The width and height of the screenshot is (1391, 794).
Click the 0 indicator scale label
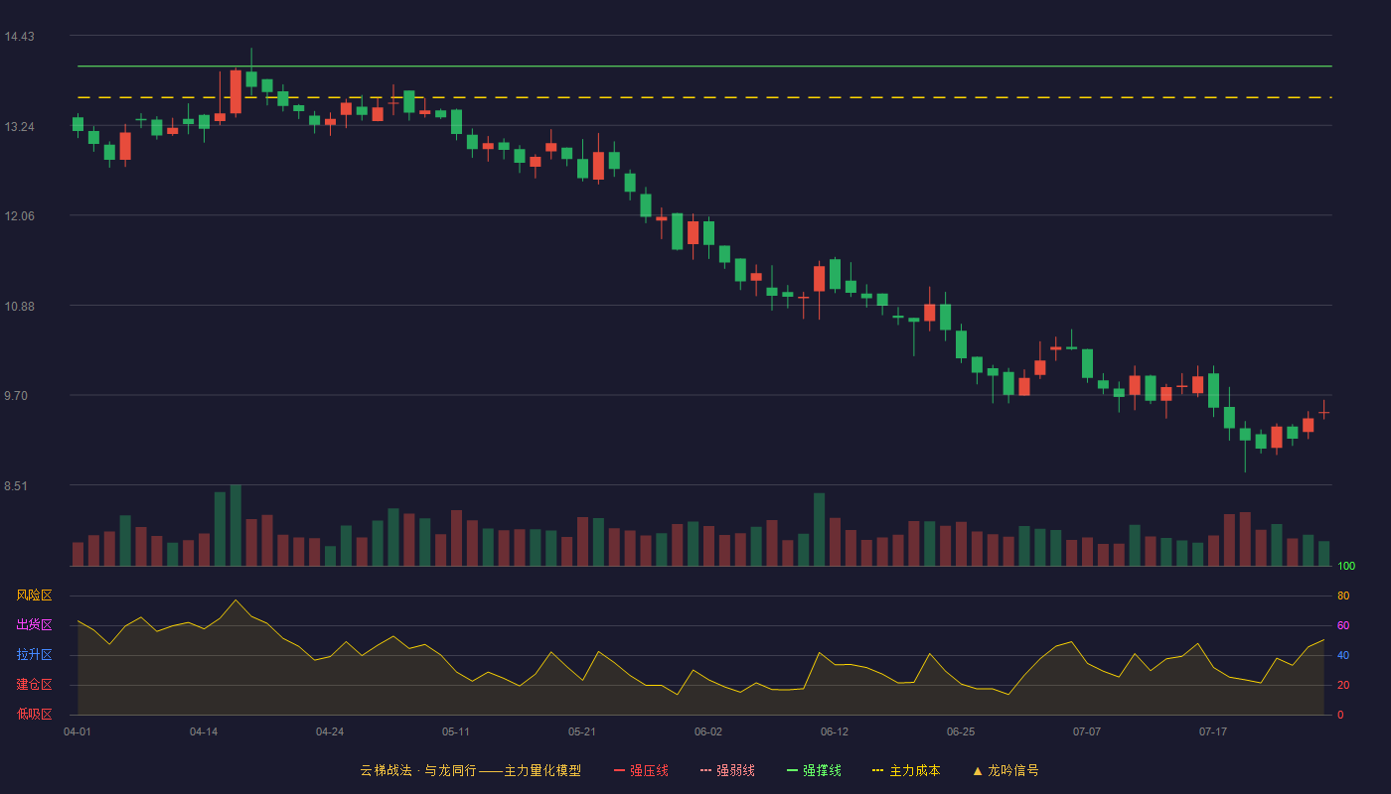(x=1340, y=715)
